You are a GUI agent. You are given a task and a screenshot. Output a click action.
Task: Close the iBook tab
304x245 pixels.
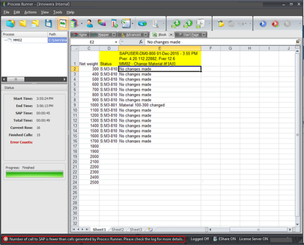click(x=171, y=35)
